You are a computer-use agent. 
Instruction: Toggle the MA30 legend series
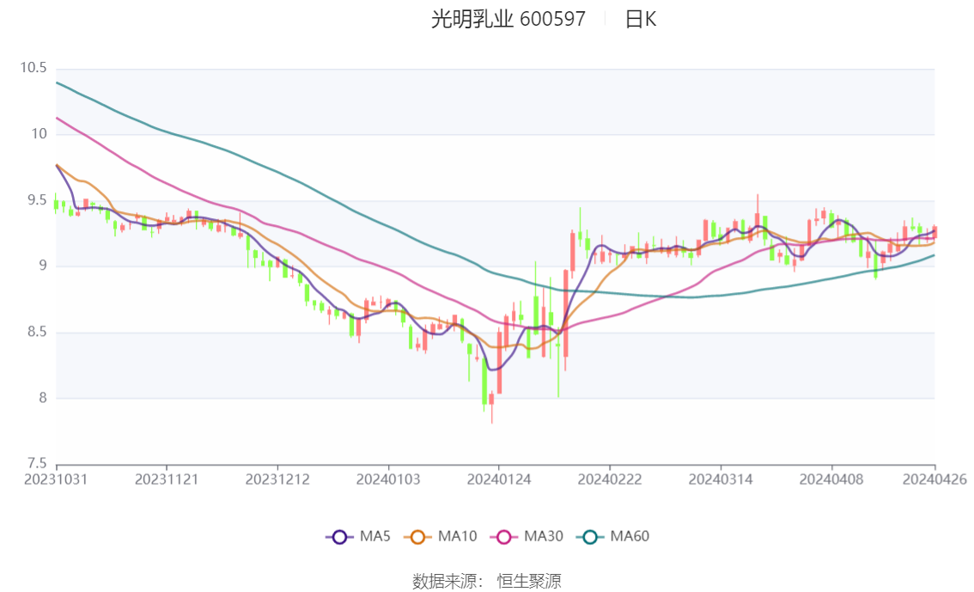click(527, 536)
